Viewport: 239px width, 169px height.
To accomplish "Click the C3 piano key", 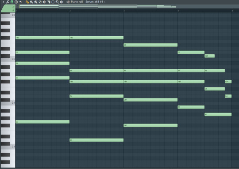I will point(8,147).
